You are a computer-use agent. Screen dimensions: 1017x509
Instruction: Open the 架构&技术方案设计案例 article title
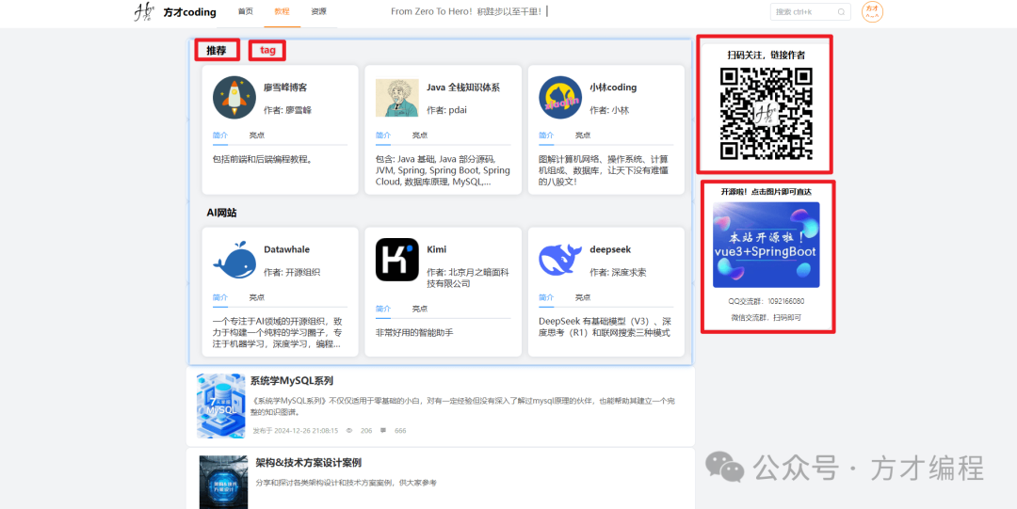pyautogui.click(x=308, y=462)
